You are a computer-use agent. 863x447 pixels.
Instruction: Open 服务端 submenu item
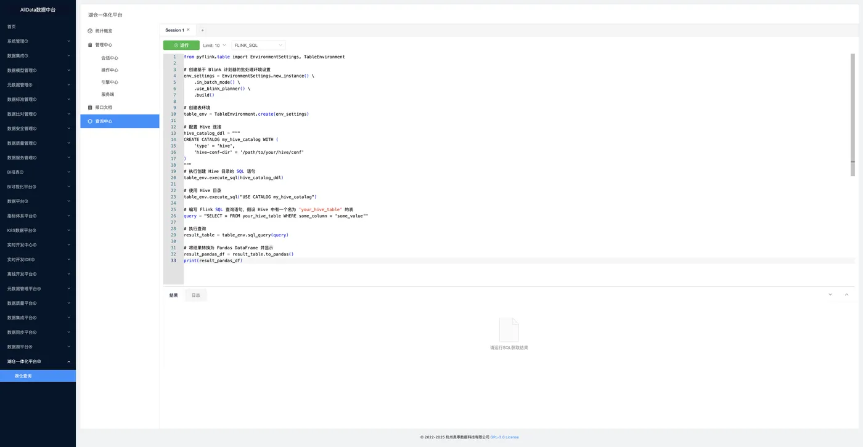pyautogui.click(x=108, y=94)
